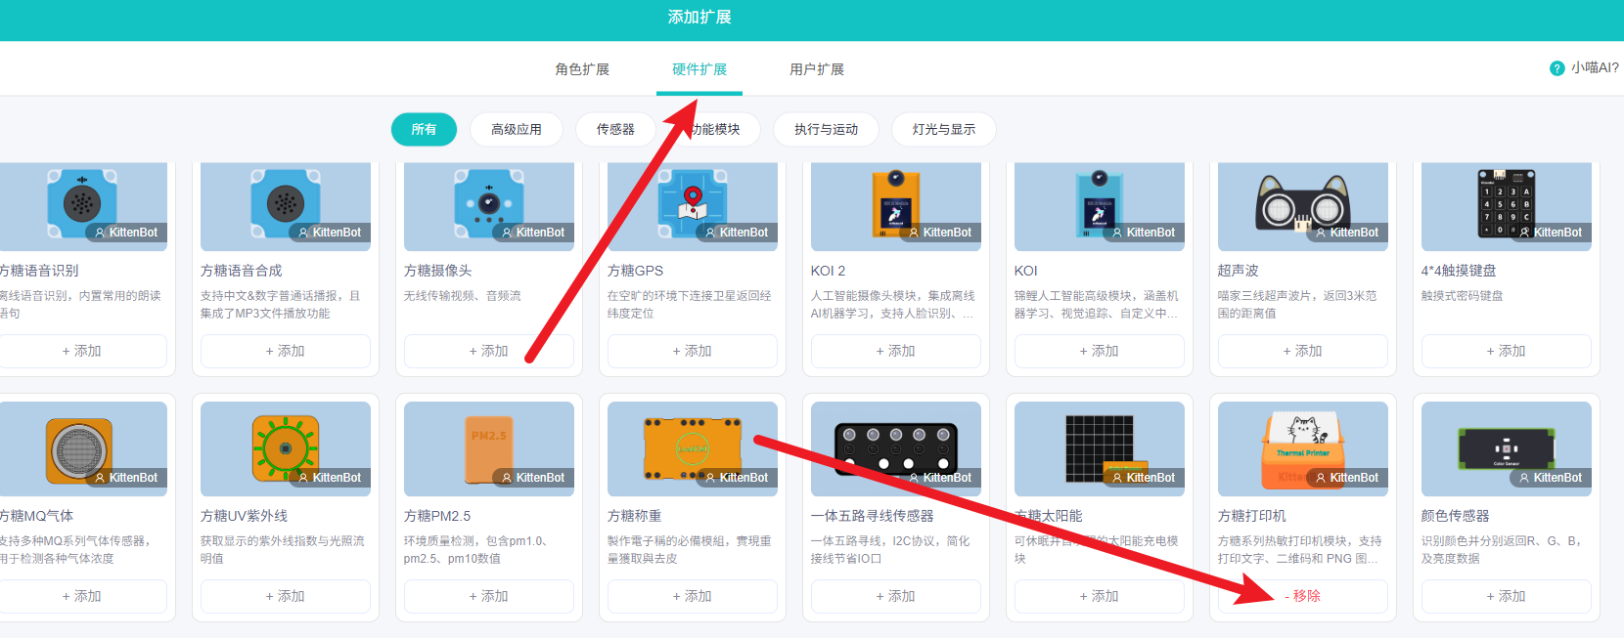
Task: Add the 一体五路寻线传感器 extension
Action: click(895, 596)
